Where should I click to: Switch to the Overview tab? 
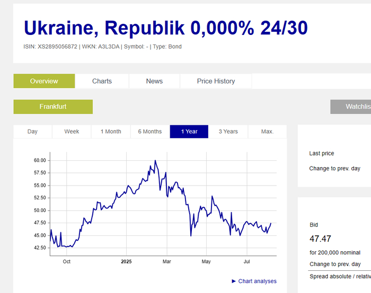[x=44, y=81]
